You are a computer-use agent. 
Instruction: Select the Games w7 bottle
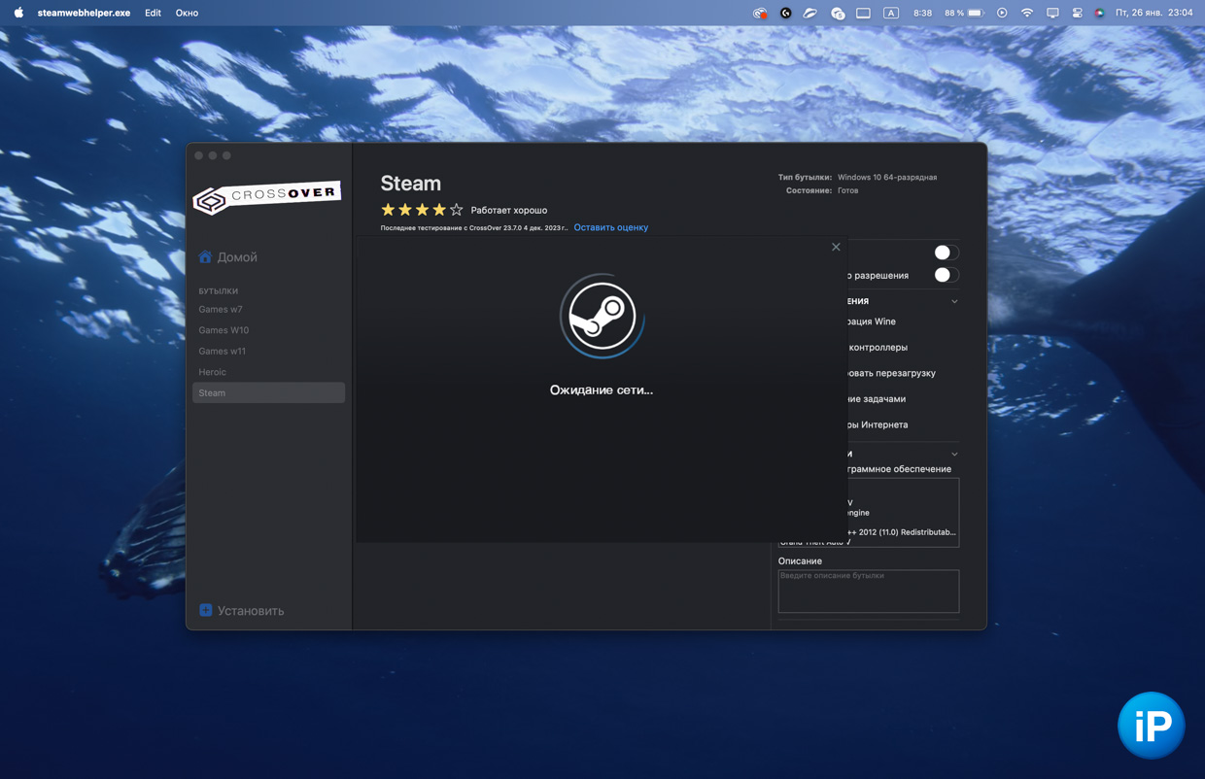click(268, 309)
